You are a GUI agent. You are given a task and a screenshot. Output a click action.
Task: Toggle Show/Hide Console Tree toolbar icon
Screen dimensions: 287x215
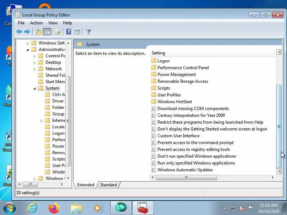(x=47, y=32)
